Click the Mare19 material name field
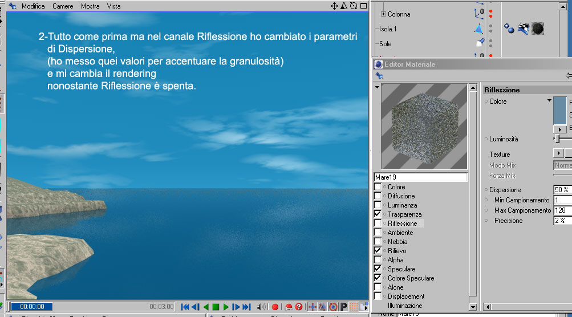 pyautogui.click(x=420, y=177)
